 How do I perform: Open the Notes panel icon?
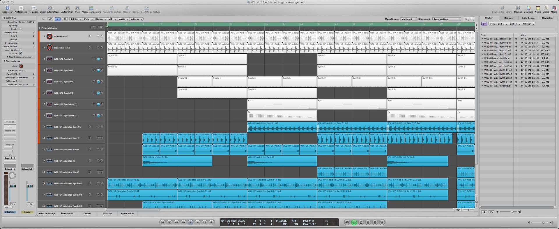coord(538,8)
